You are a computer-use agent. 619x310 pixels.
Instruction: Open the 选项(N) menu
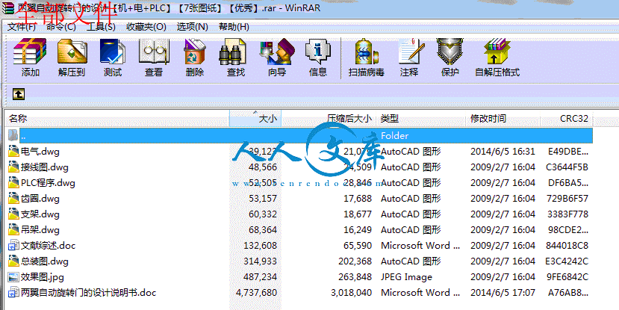[x=192, y=27]
